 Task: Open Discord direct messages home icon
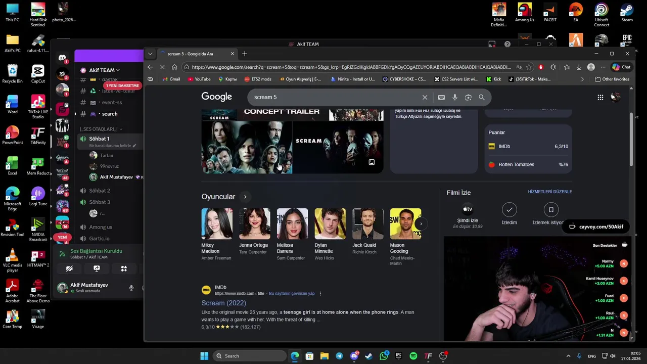pyautogui.click(x=62, y=58)
